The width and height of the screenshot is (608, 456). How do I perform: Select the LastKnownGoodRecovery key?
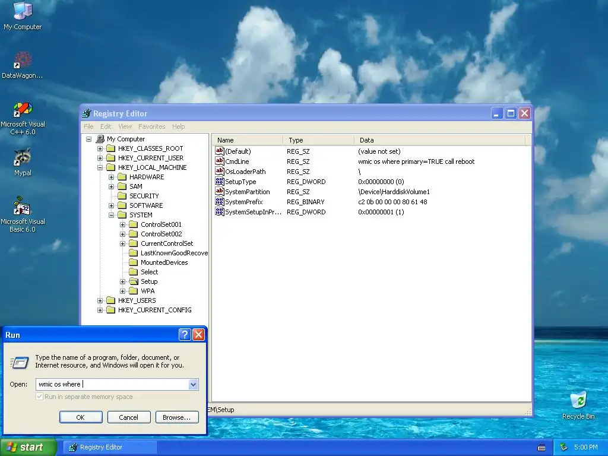[x=174, y=253]
